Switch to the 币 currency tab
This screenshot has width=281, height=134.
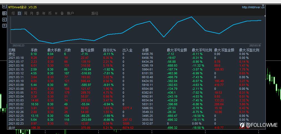50,13
